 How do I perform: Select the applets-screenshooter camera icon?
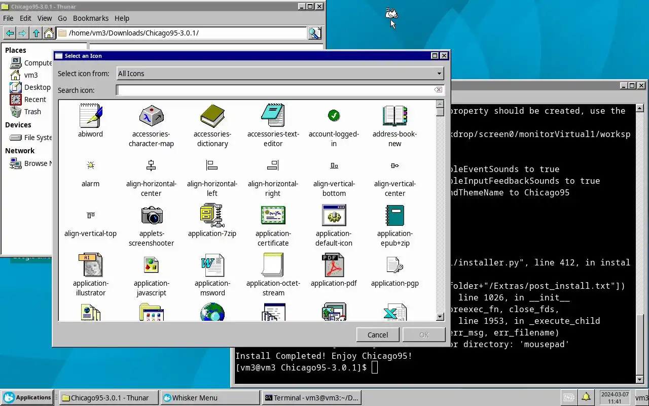(152, 215)
